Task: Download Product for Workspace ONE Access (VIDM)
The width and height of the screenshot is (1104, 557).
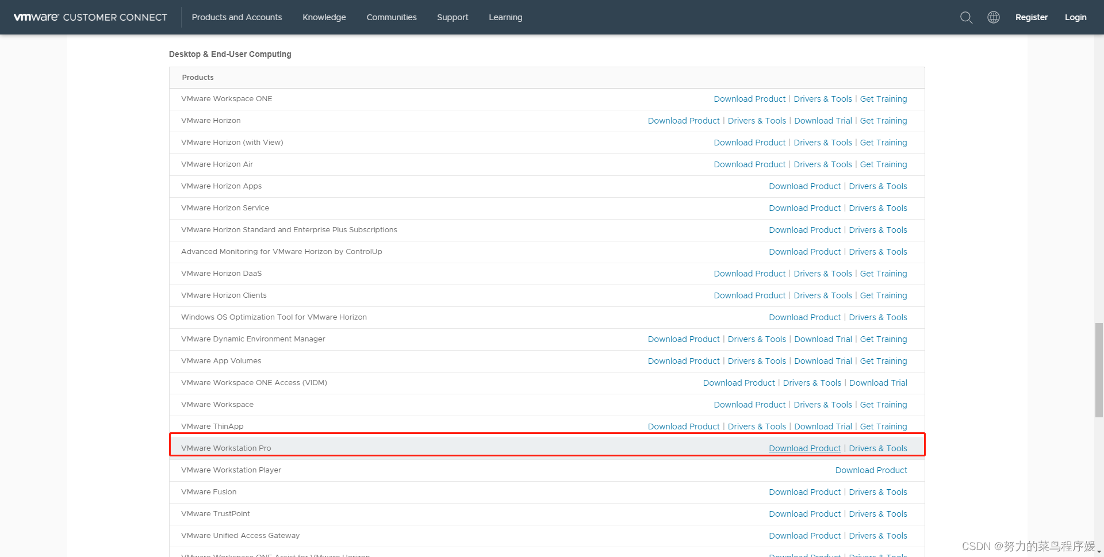Action: tap(738, 383)
